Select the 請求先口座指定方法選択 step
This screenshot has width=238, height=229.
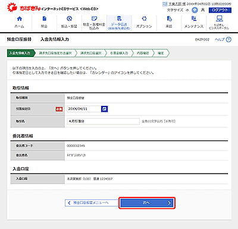pos(55,53)
